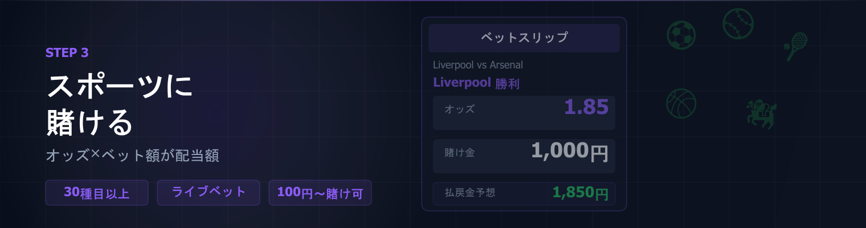Open the ベットスリップ header tab

point(524,38)
